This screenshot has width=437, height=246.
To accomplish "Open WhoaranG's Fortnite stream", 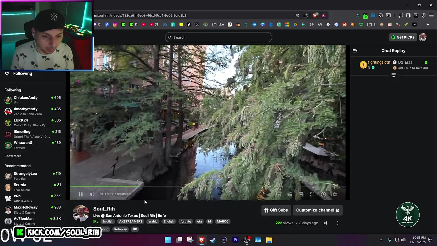I will pos(33,145).
